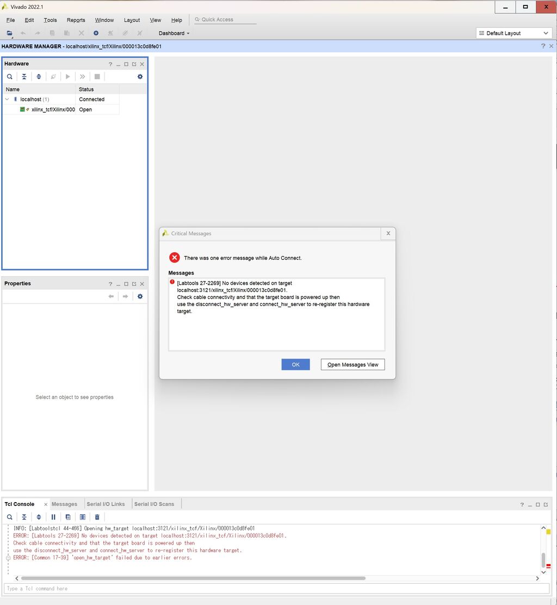Click Run Trigger play icon in Hardware toolbar
The height and width of the screenshot is (605, 557).
click(x=68, y=76)
